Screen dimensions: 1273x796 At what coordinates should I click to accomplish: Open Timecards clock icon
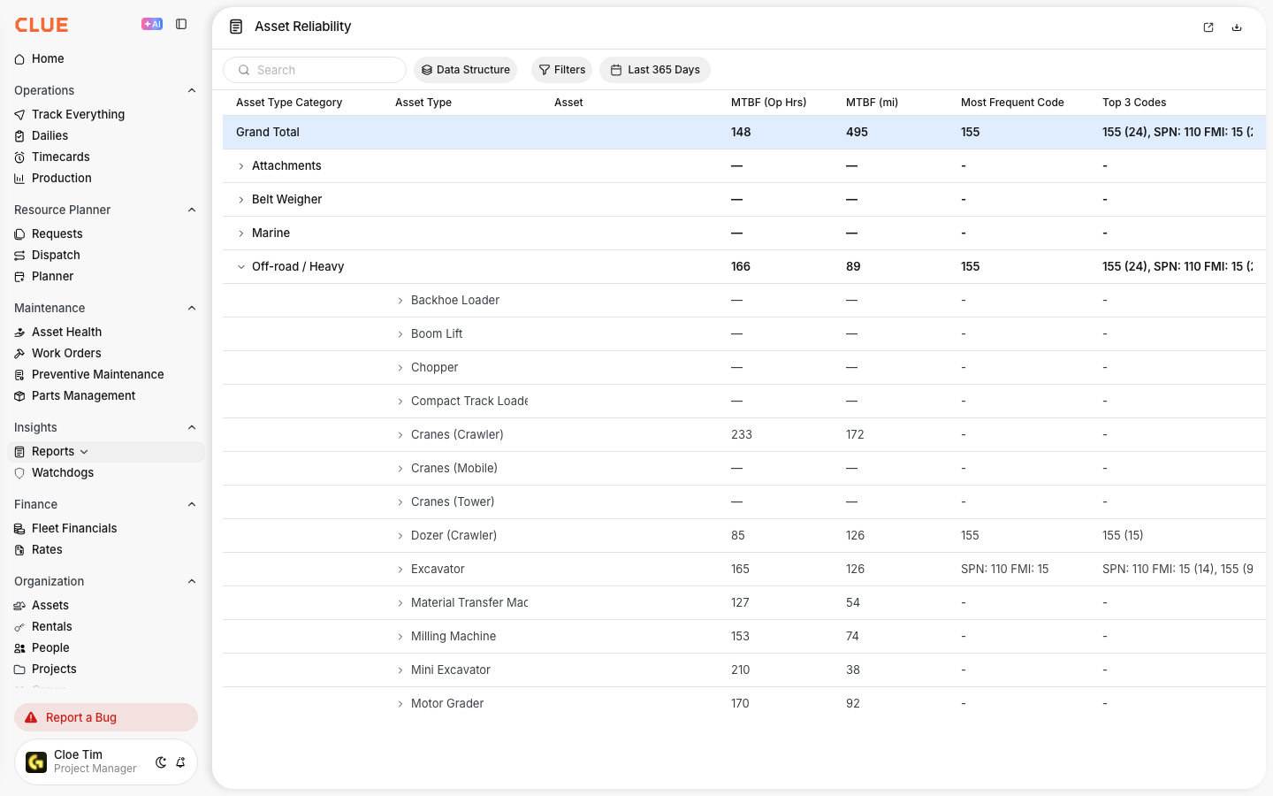pyautogui.click(x=19, y=157)
